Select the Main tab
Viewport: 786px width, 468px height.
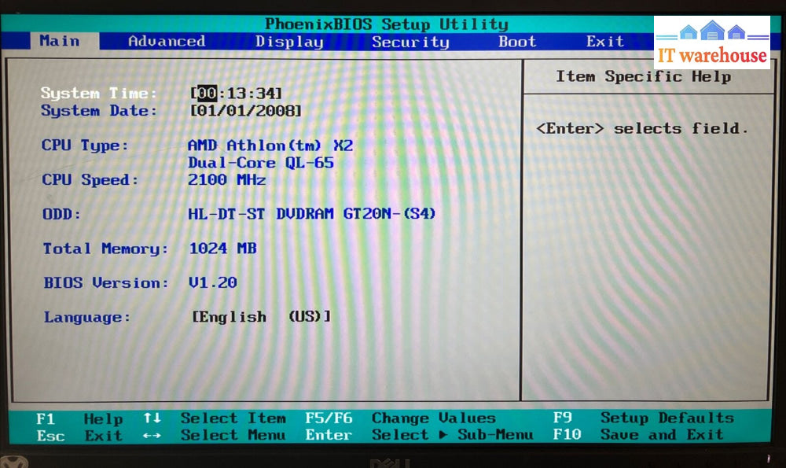click(x=60, y=41)
